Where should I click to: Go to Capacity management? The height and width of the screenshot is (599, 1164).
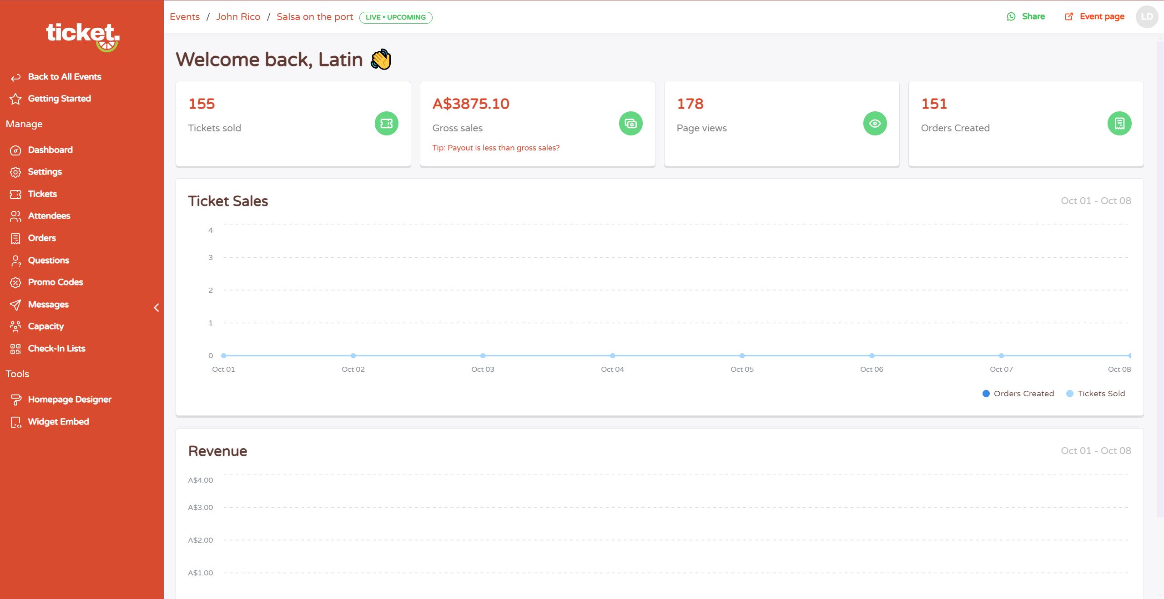point(46,326)
